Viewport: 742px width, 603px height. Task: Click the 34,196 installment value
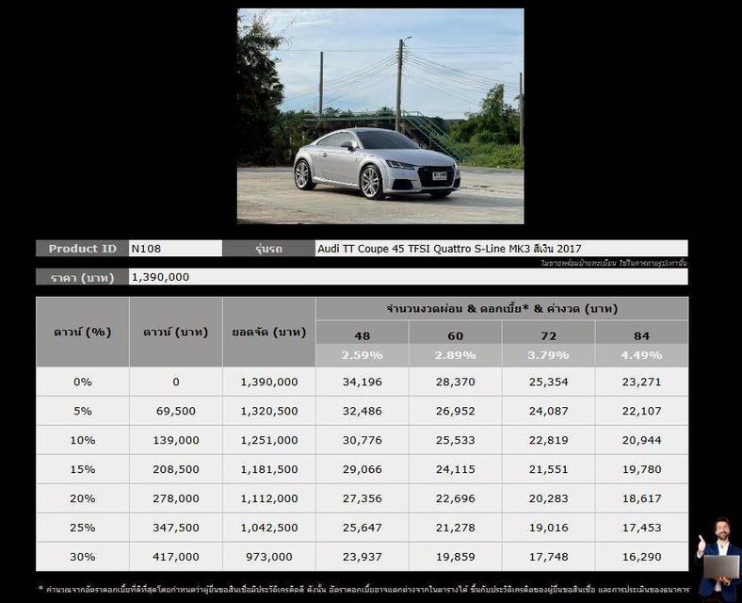[x=362, y=382]
